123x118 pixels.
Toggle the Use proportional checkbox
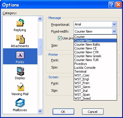tap(60, 38)
